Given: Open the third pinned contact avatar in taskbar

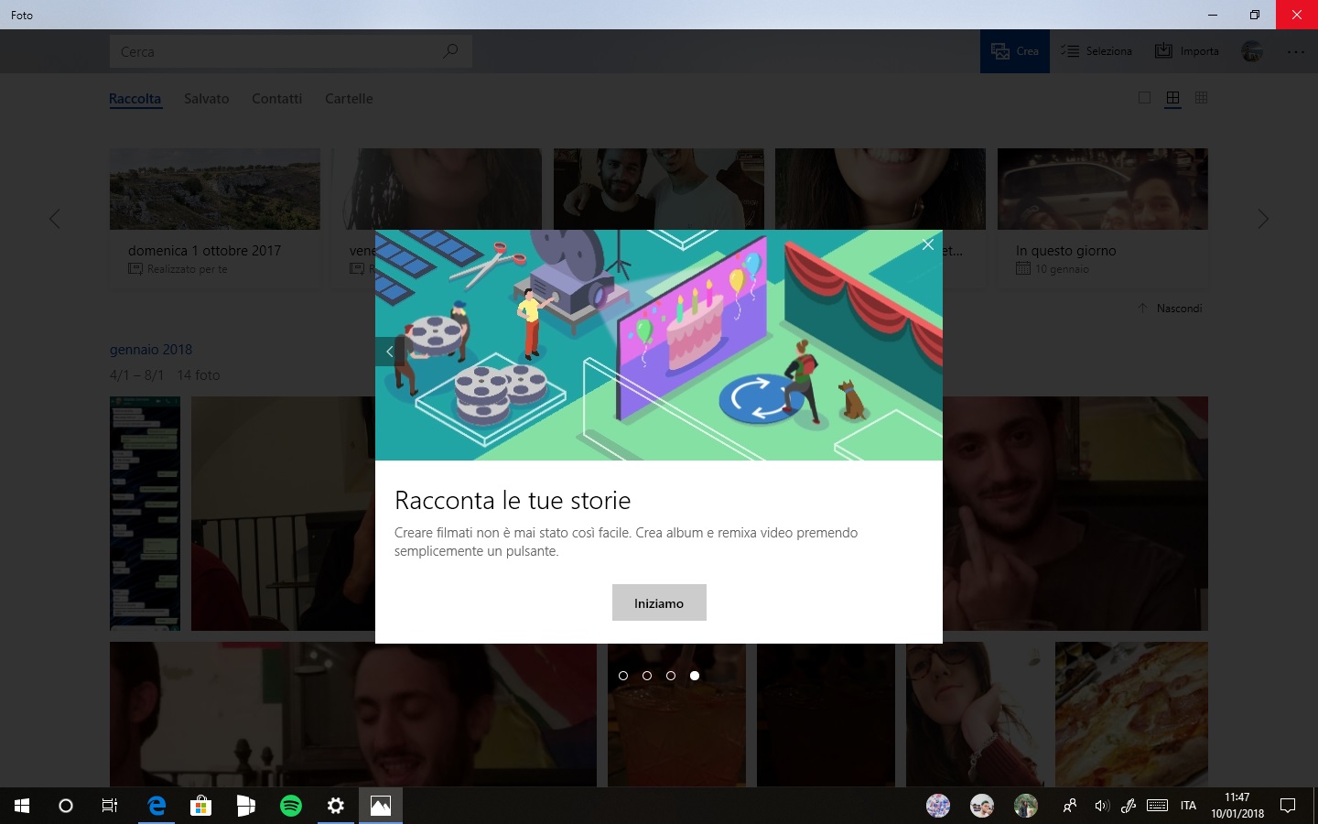Looking at the screenshot, I should coord(1026,806).
